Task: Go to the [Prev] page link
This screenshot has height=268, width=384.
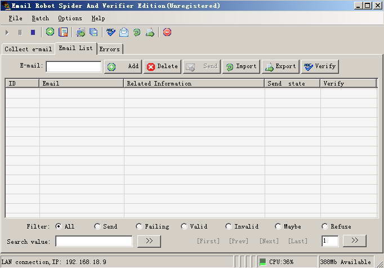Action: coord(239,242)
